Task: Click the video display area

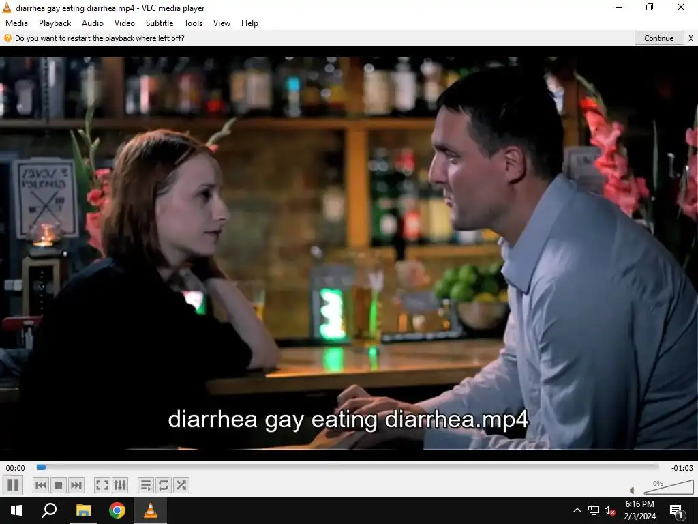Action: coord(349,253)
